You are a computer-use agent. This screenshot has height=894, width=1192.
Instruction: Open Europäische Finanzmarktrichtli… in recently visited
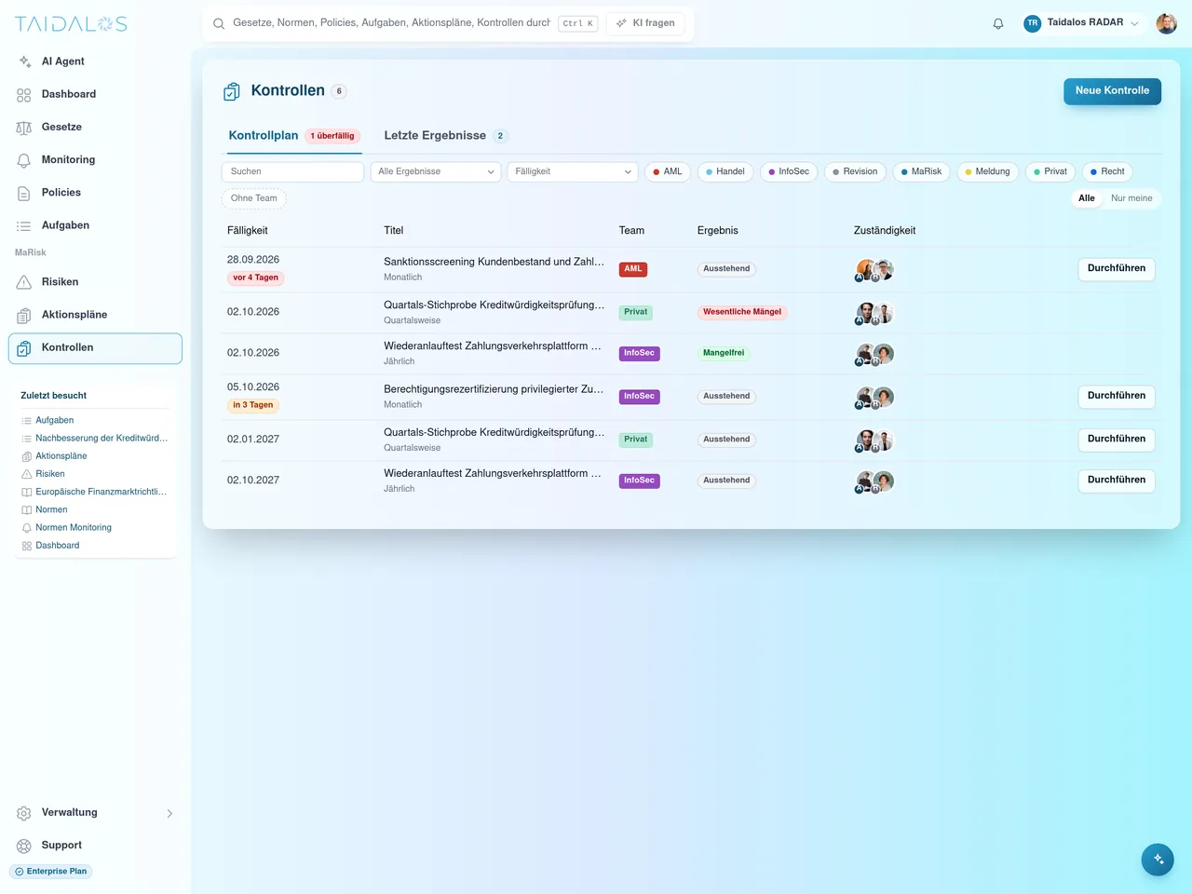coord(101,493)
